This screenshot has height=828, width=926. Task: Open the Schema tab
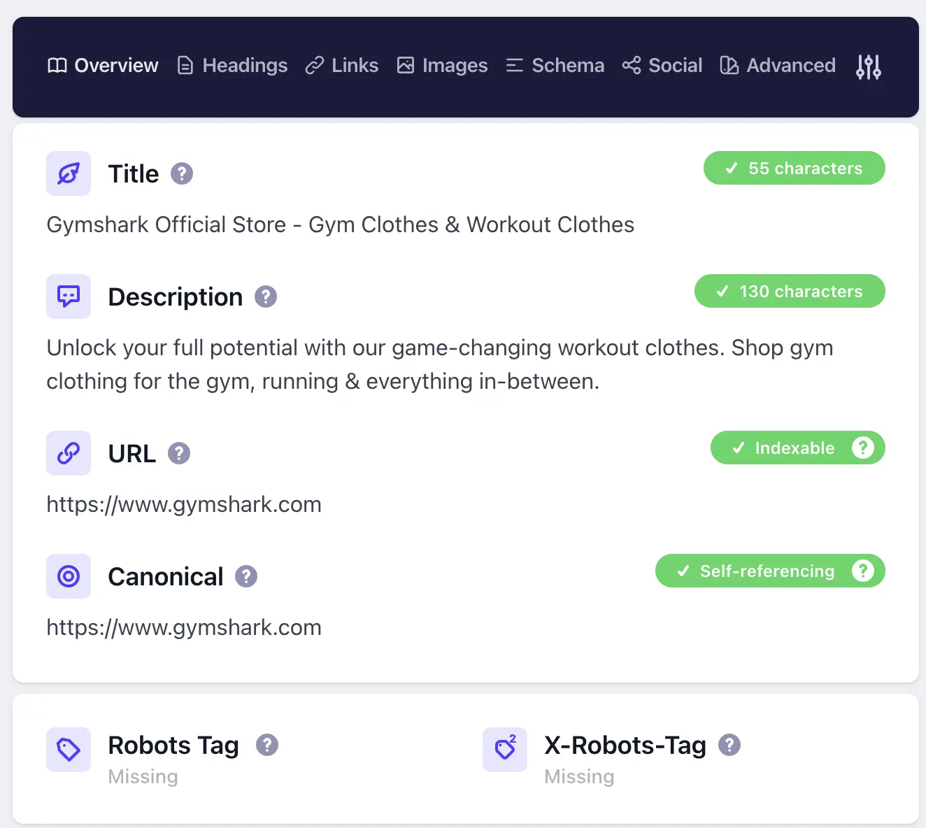click(x=555, y=66)
